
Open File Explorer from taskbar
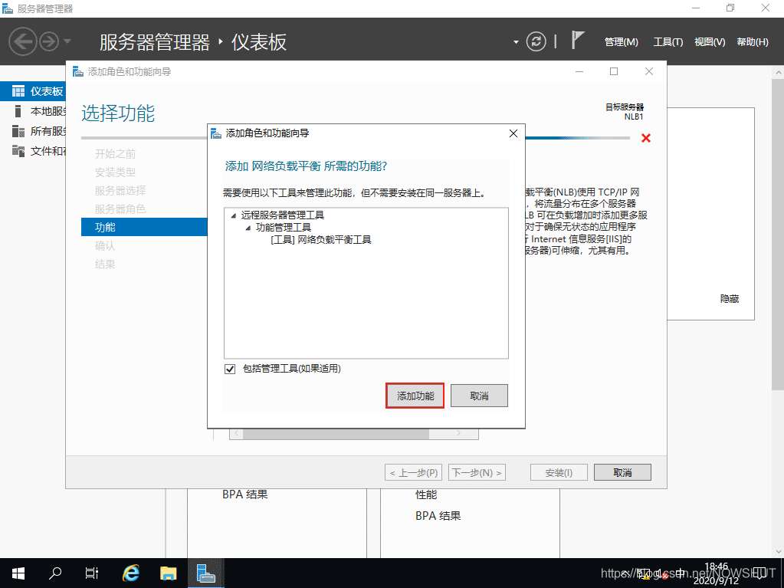pyautogui.click(x=169, y=573)
